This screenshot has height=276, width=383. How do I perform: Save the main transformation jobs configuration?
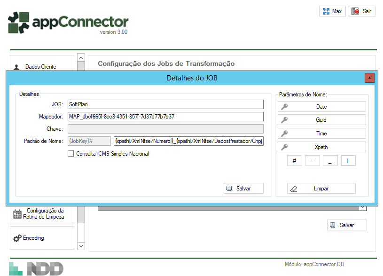tap(347, 225)
